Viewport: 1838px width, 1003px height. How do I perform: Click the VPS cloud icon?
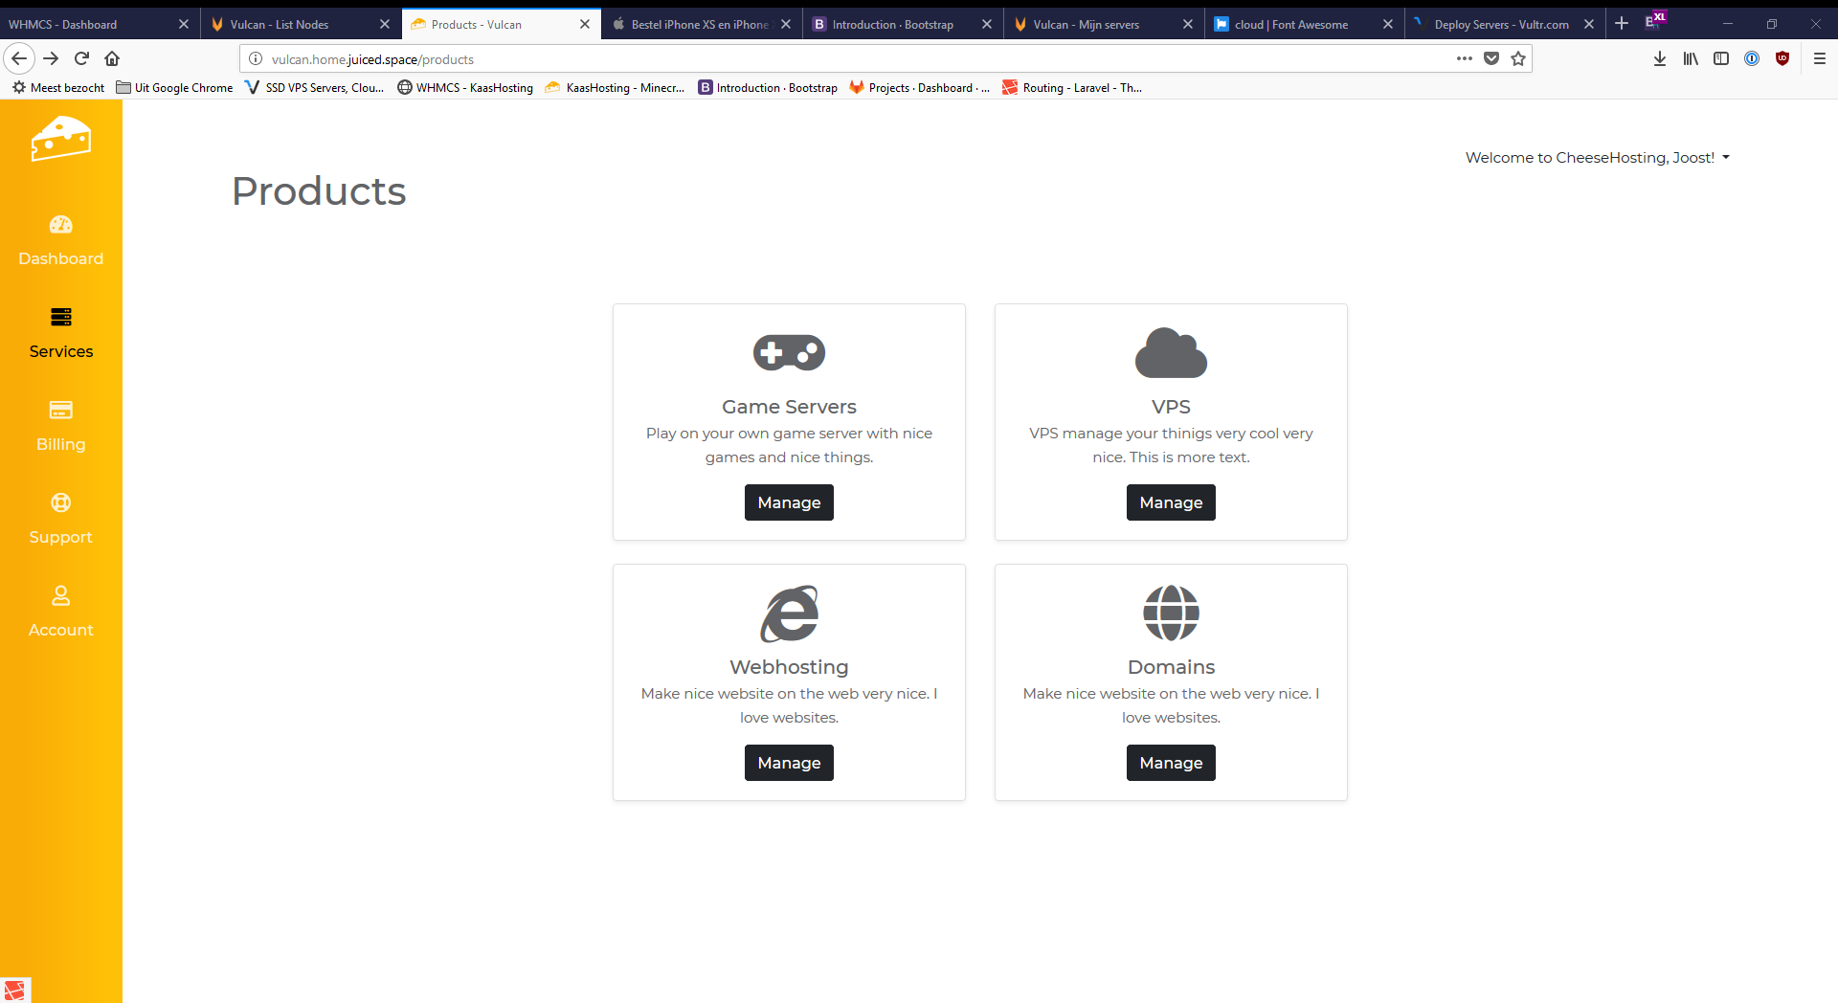pos(1171,352)
